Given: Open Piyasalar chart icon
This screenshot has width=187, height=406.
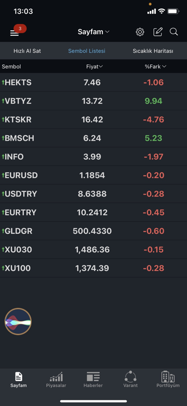Looking at the screenshot, I should [x=56, y=376].
